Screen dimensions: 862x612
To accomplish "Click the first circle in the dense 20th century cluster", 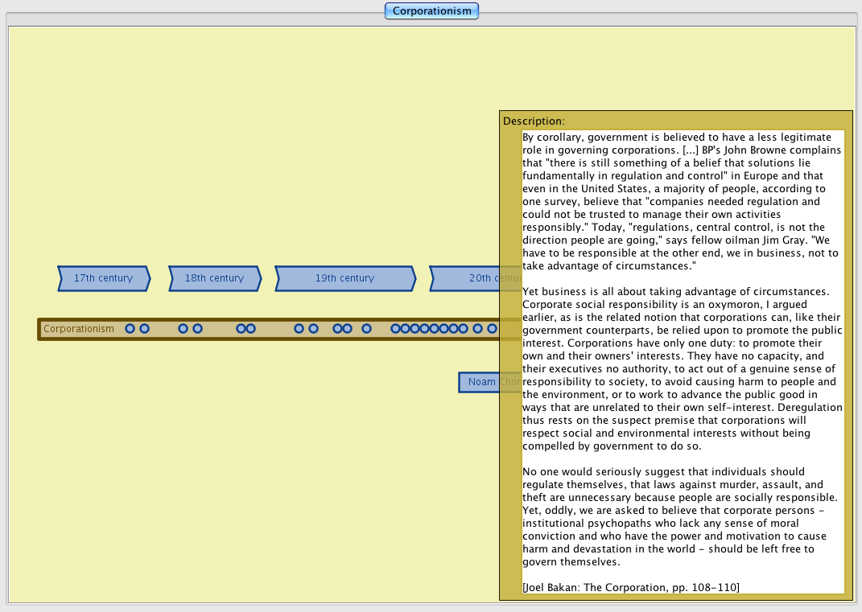I will tap(395, 329).
